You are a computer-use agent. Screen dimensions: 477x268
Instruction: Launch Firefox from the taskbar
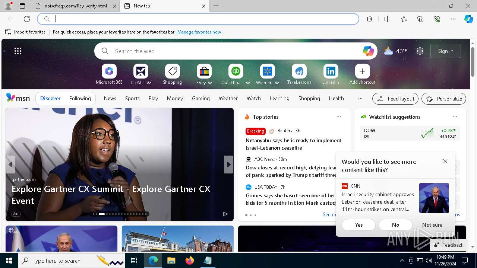pos(190,261)
